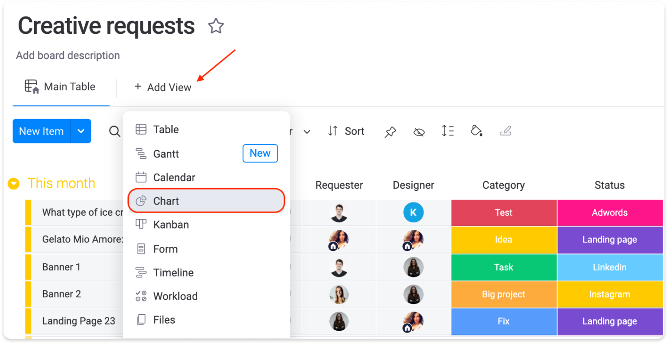Open the Sort option

[x=346, y=131]
